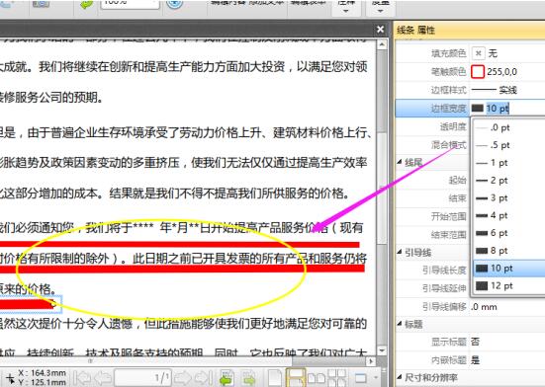545x387 pixels.
Task: Click the red stroke color swatch
Action: tap(478, 72)
